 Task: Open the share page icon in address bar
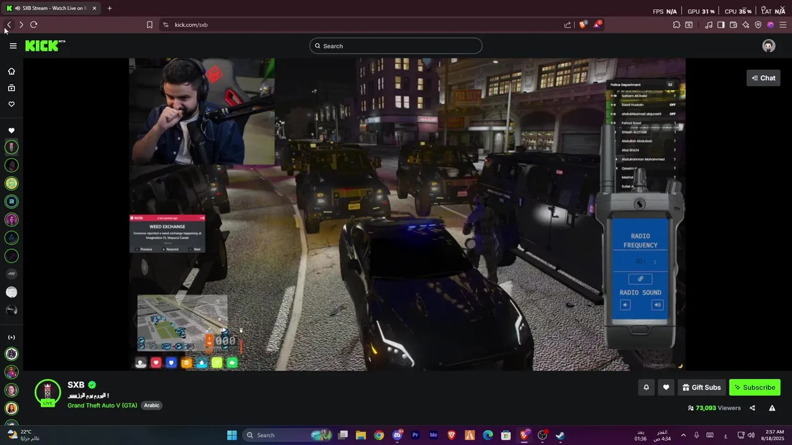point(567,25)
